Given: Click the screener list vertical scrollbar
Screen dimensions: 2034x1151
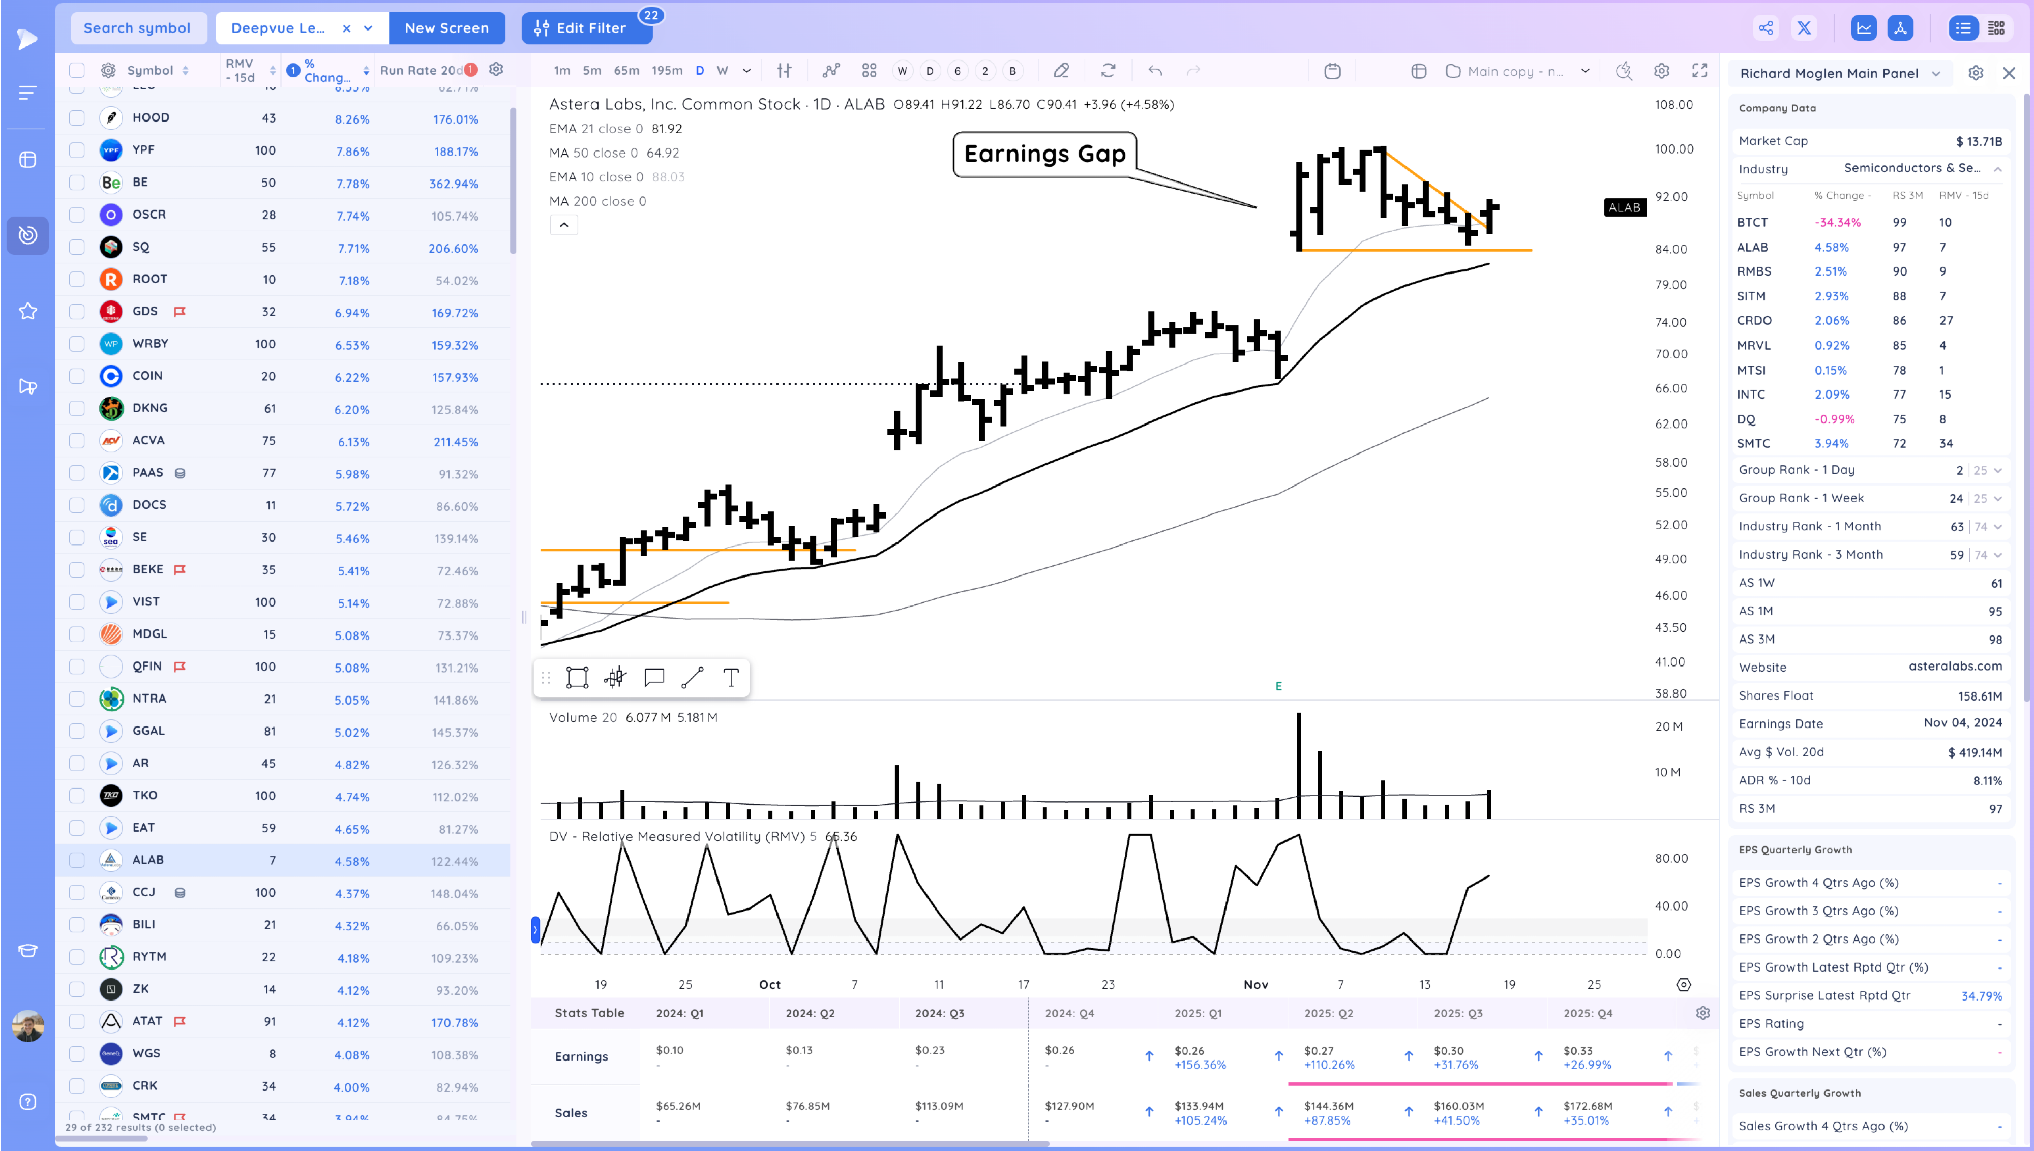Looking at the screenshot, I should point(513,182).
